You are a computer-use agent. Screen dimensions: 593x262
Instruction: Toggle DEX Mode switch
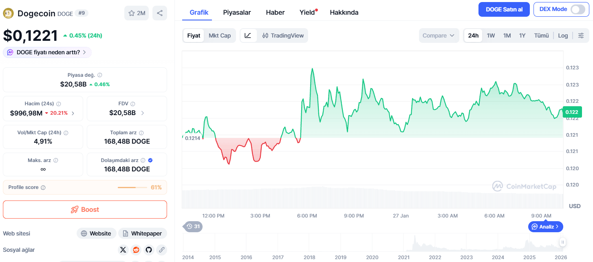578,9
